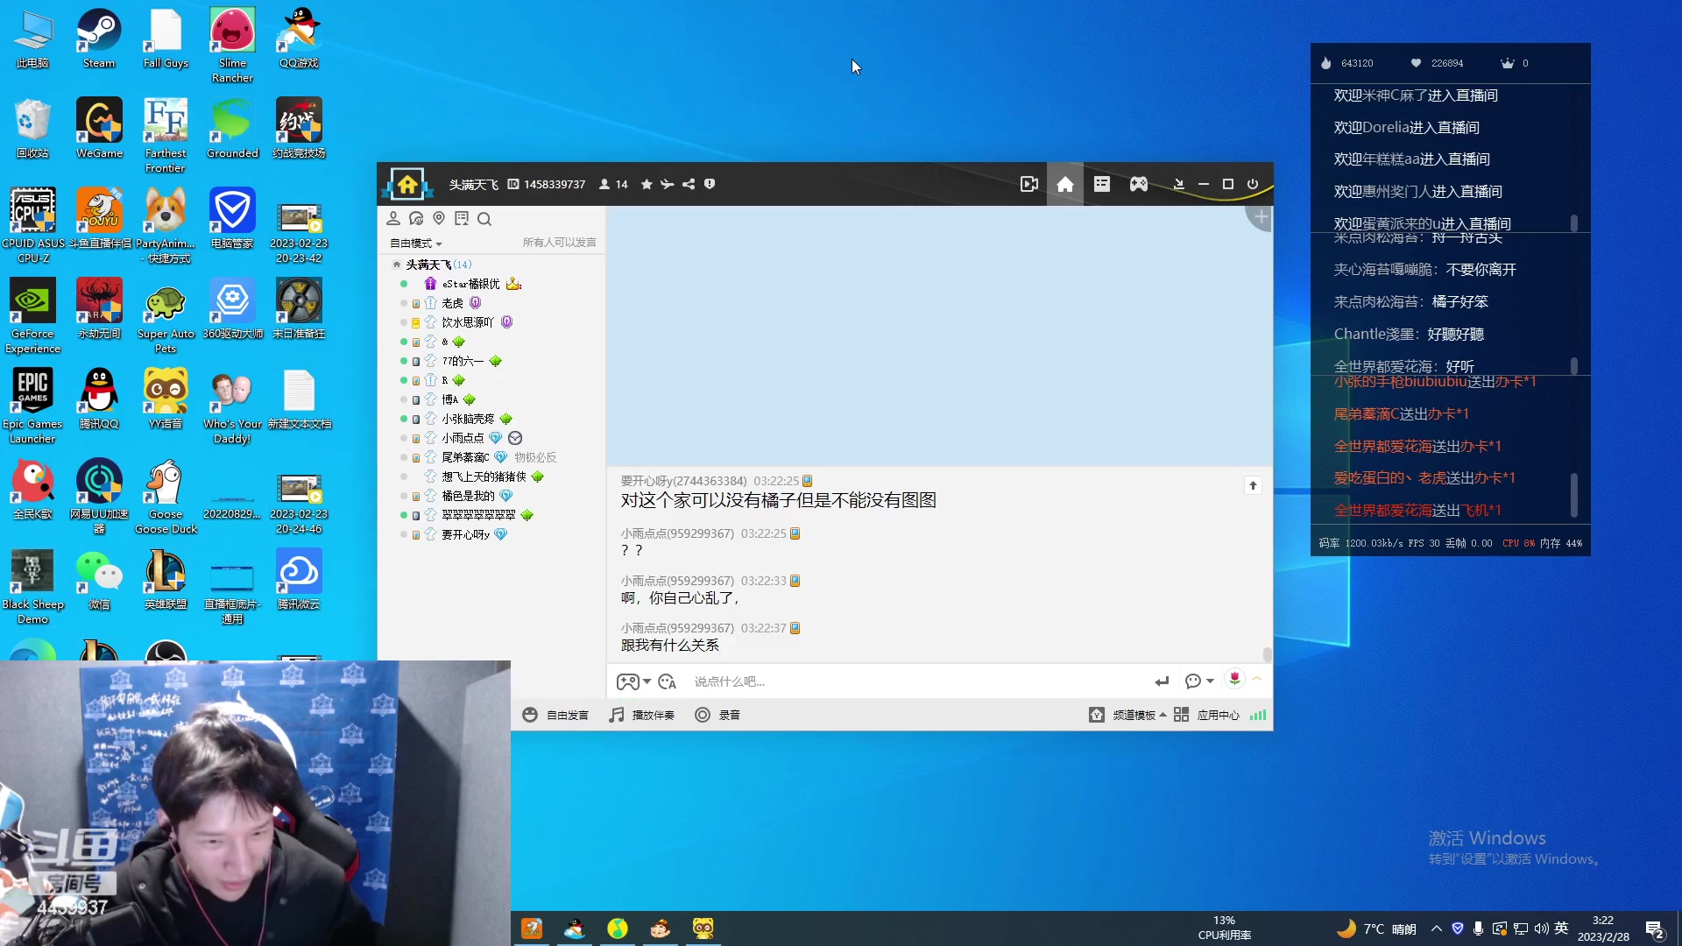Open GeForce Experience desktop shortcut
Viewport: 1682px width, 946px height.
coord(32,315)
